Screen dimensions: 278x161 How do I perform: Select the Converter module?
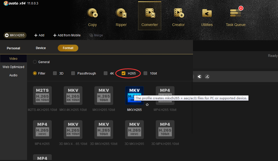(150, 16)
